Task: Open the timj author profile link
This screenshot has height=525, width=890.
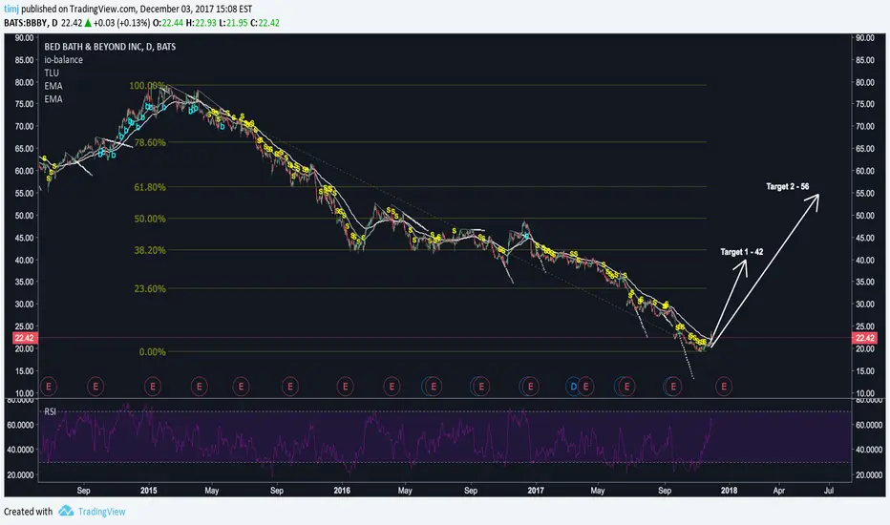Action: point(11,10)
